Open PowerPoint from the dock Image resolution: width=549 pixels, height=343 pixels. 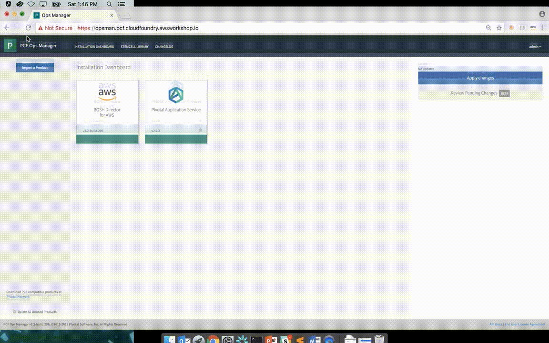(271, 340)
